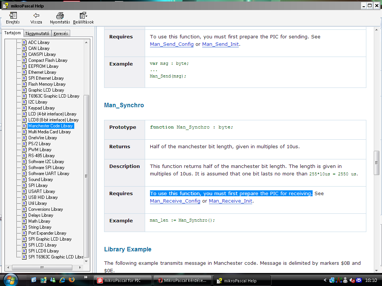Open PS/2 Library topic
The height and width of the screenshot is (286, 382).
pos(40,144)
